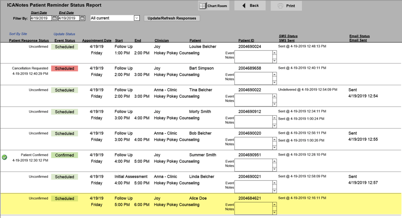
Task: Click Tina Belcher's Event Notes text box
Action: tap(253, 100)
